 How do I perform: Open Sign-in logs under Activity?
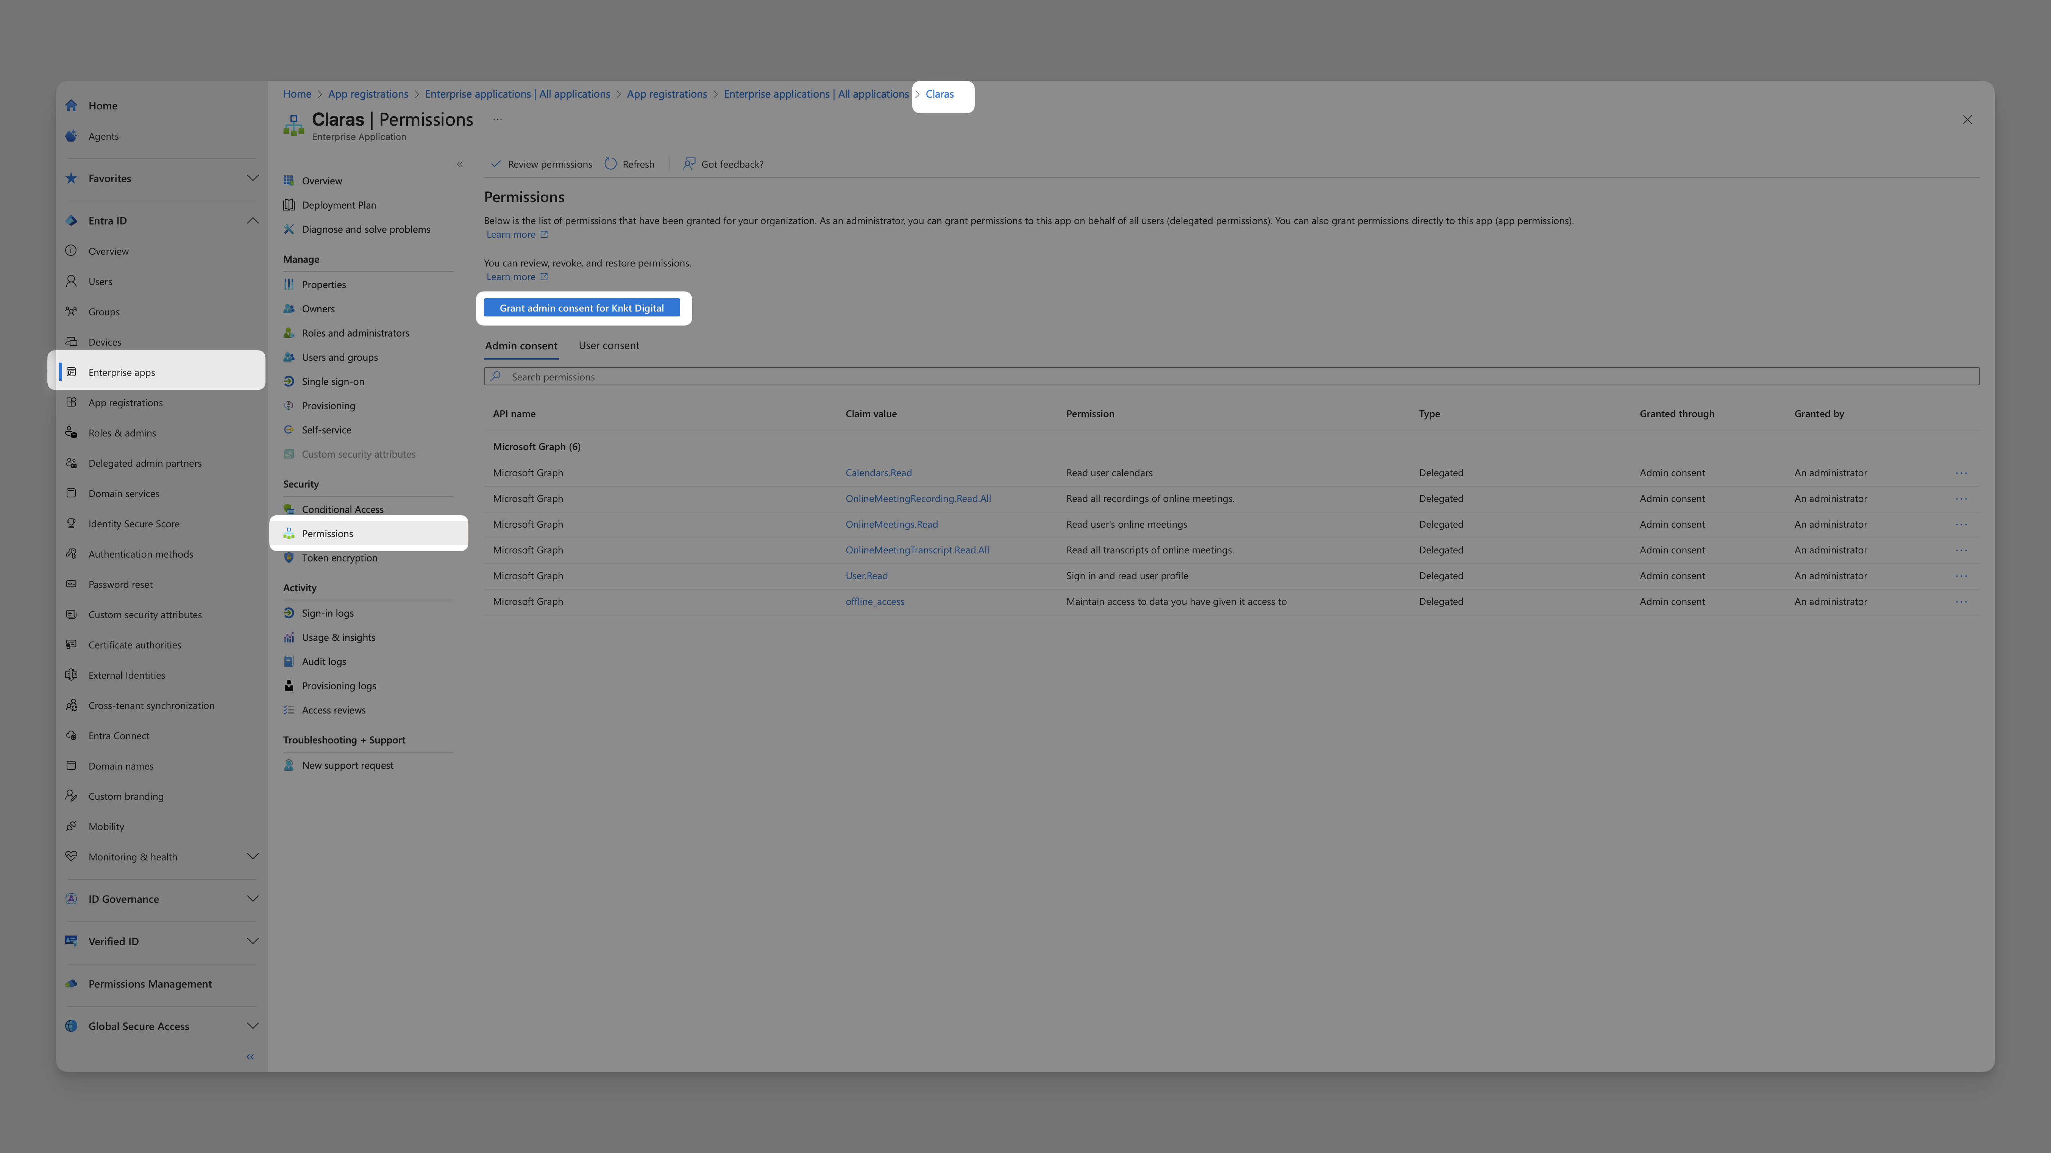tap(327, 613)
